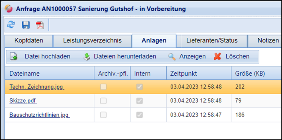Click the Anzeigen magnifier icon
Viewport: 282px width, 140px height.
pos(172,56)
